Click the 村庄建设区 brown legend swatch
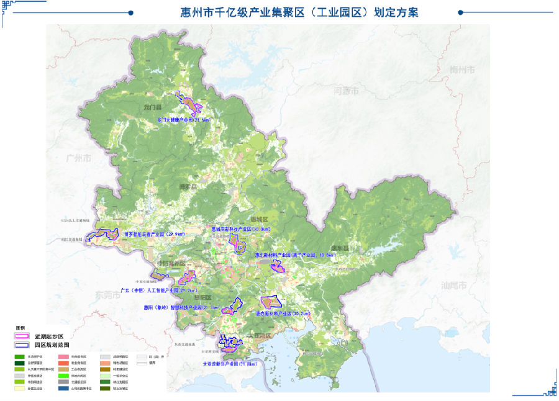Image resolution: width=559 pixels, height=401 pixels. point(104,369)
